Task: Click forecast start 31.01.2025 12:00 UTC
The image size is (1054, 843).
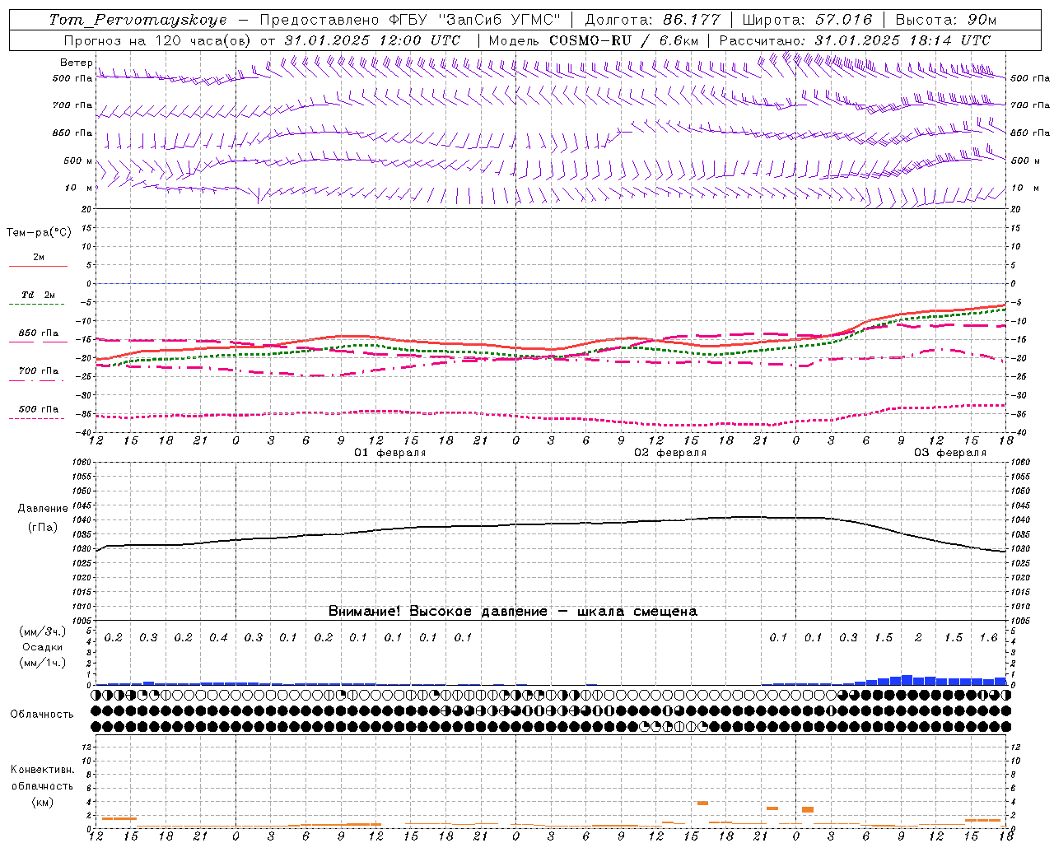Action: point(373,40)
